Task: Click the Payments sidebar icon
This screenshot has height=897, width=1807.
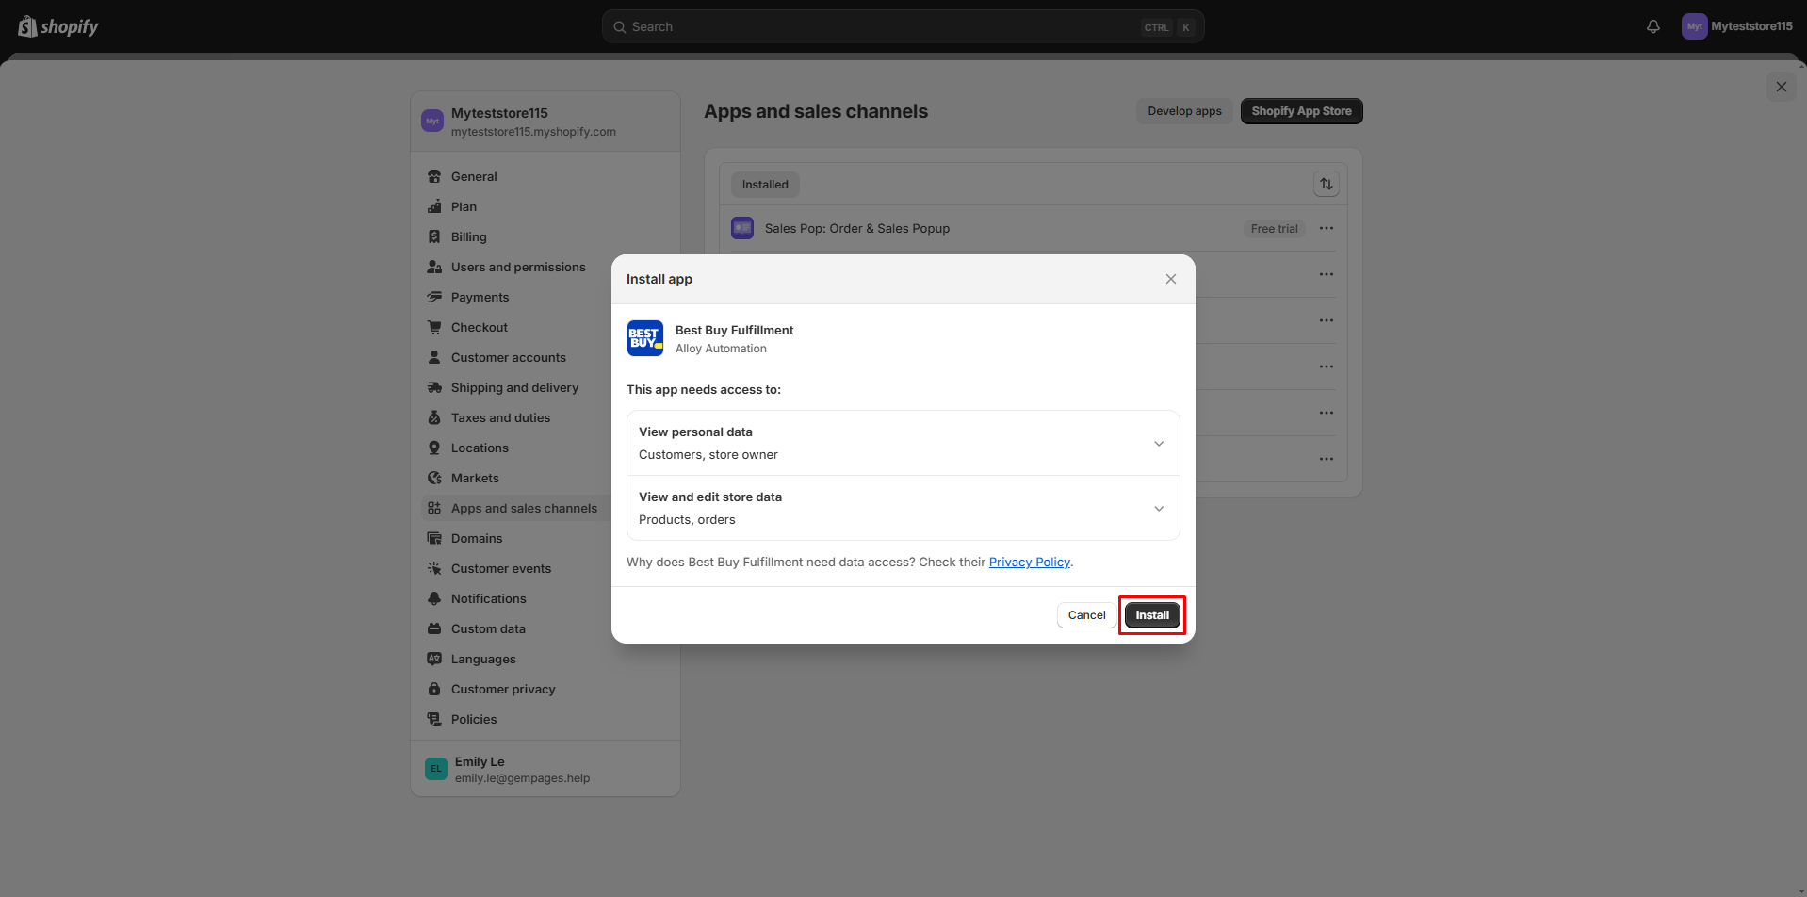Action: pyautogui.click(x=434, y=297)
